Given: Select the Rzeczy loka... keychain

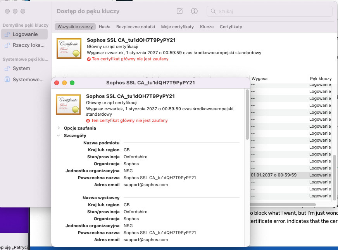Looking at the screenshot, I should click(24, 45).
